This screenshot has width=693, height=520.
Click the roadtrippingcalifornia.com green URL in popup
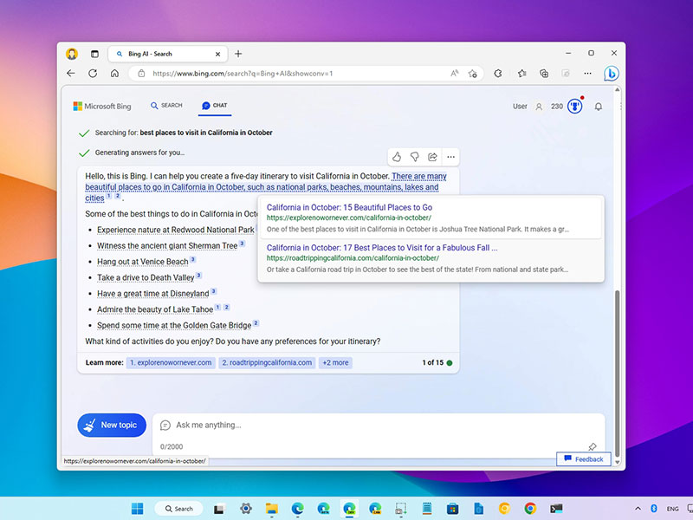coord(353,257)
